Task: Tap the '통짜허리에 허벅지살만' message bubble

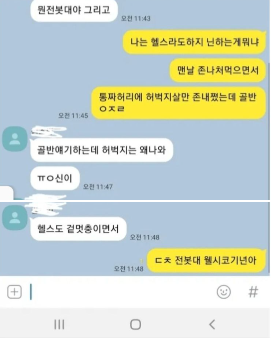Action: [178, 103]
